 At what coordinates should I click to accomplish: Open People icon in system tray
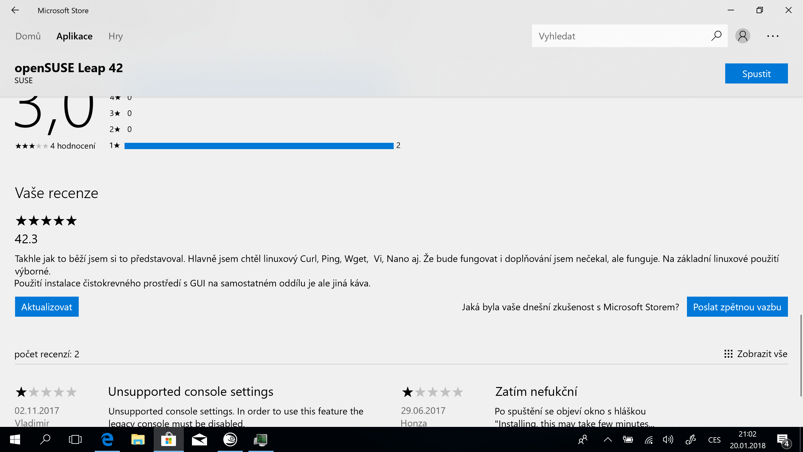583,439
